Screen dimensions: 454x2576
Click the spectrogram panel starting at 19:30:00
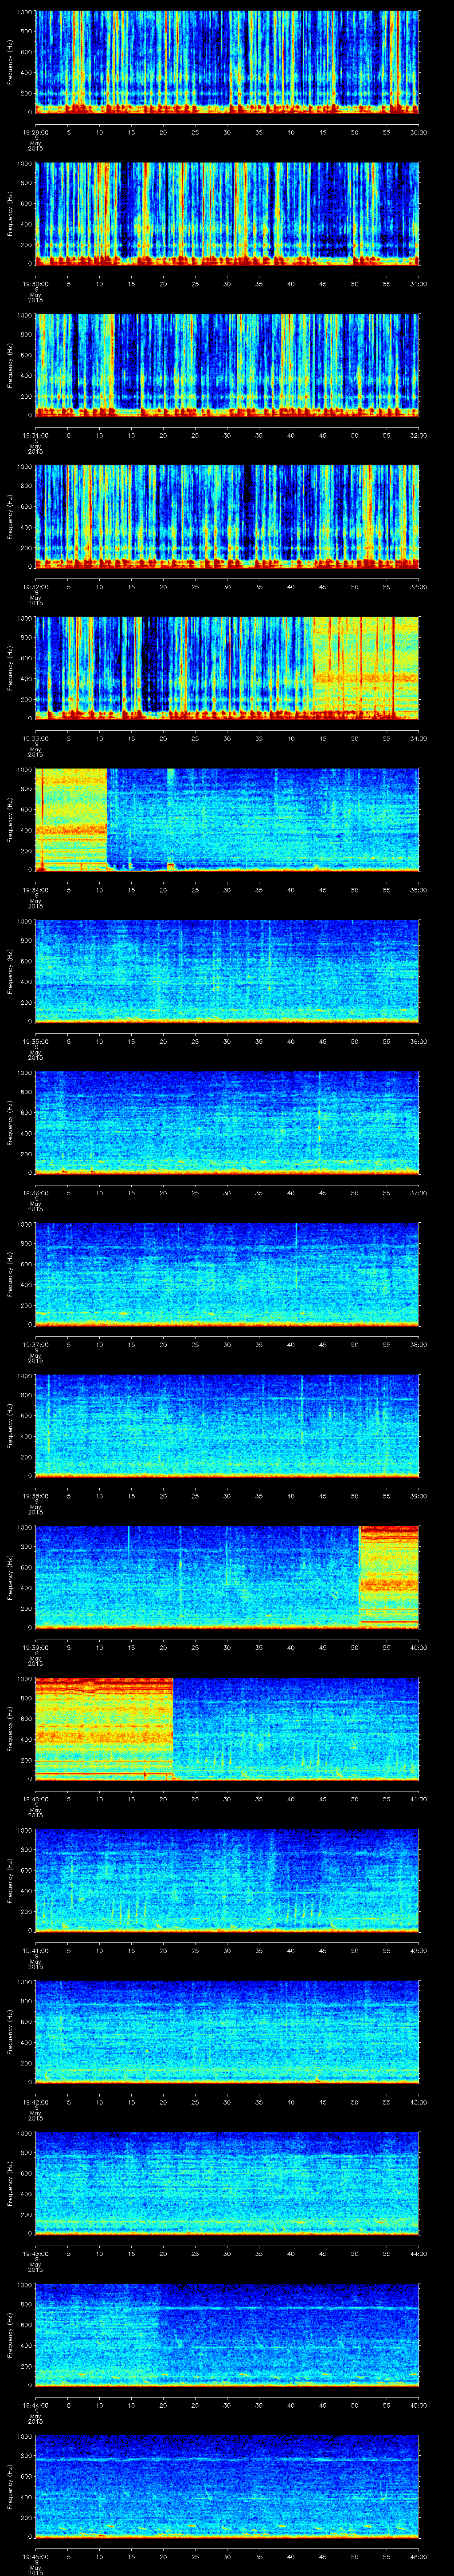tap(227, 213)
